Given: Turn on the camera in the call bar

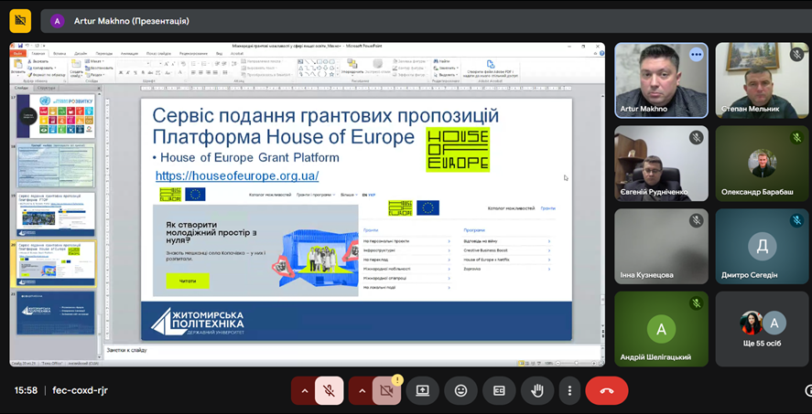Looking at the screenshot, I should coord(386,390).
